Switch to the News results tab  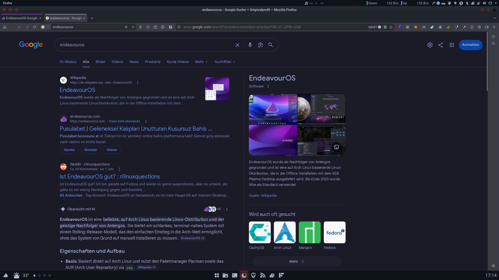[x=134, y=62]
